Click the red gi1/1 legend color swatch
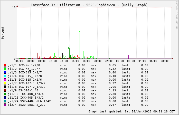This screenshot has height=115, width=179. (5, 65)
